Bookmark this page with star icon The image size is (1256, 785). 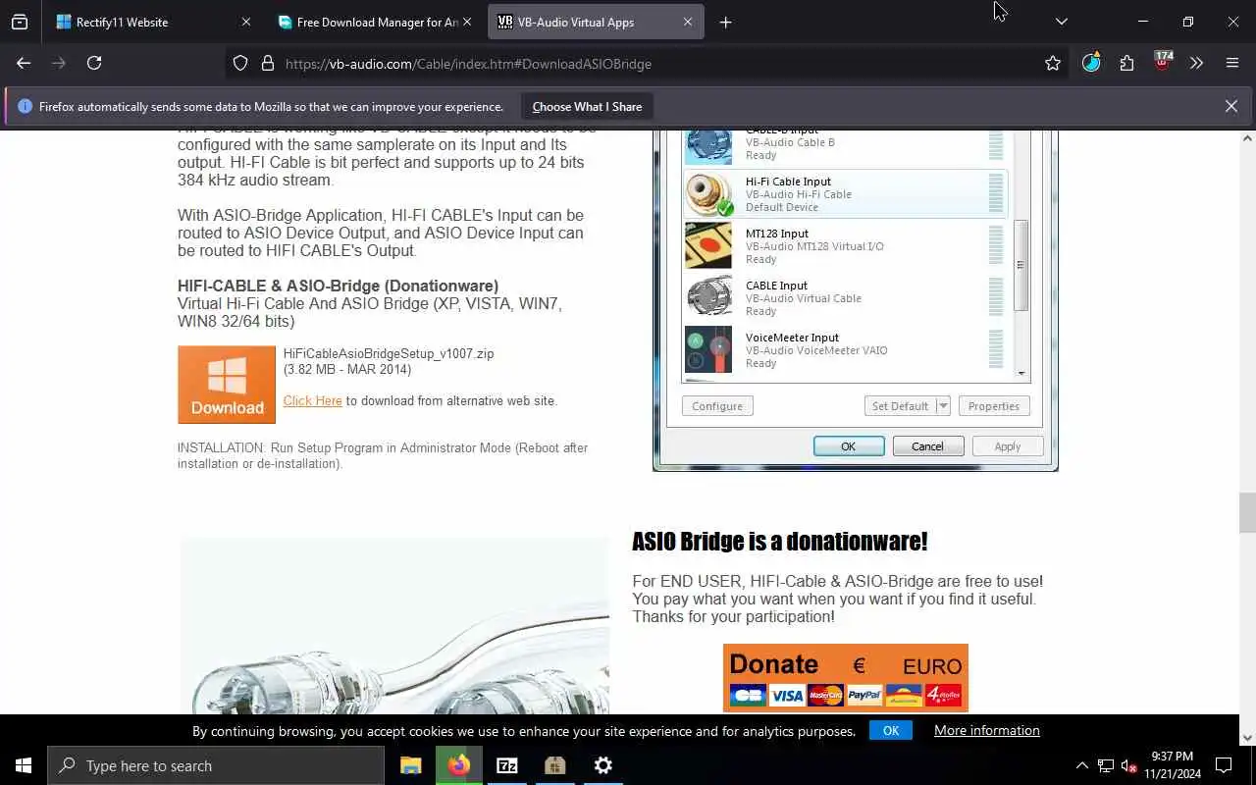[1053, 64]
